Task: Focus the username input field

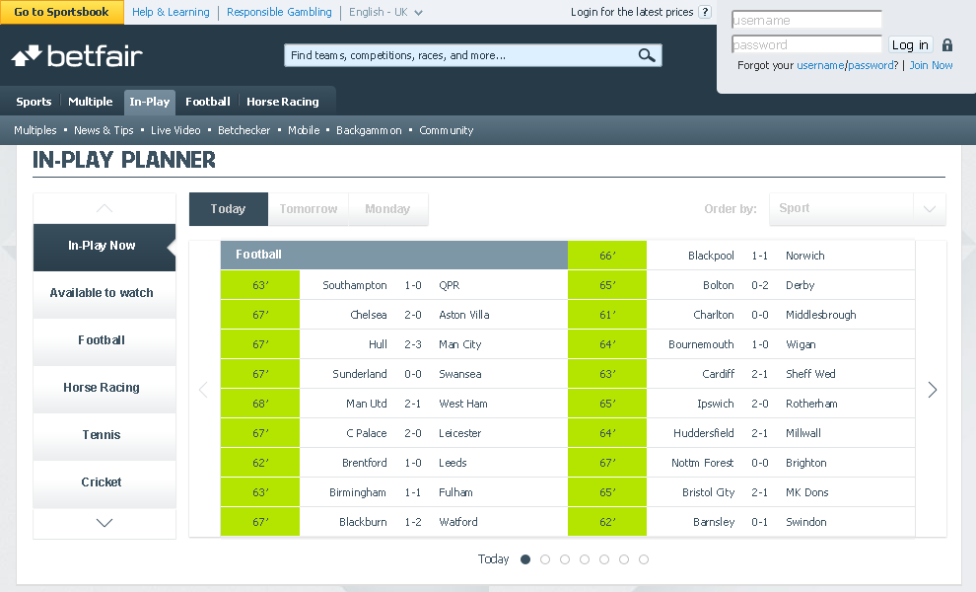Action: 806,20
